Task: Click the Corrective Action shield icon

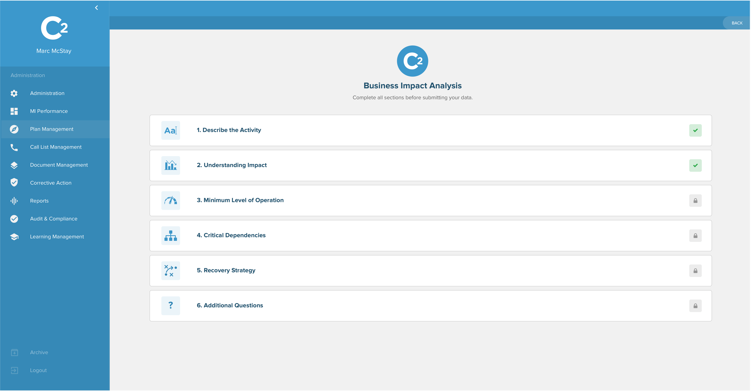Action: (x=14, y=182)
